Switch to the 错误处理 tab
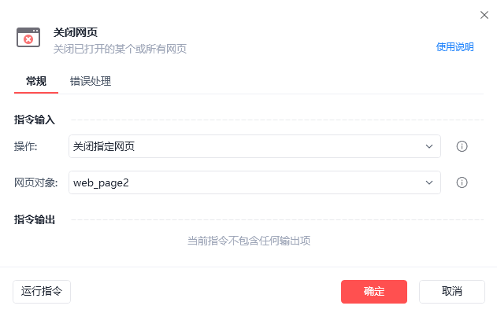Screen dimensions: 497x313 coord(91,81)
